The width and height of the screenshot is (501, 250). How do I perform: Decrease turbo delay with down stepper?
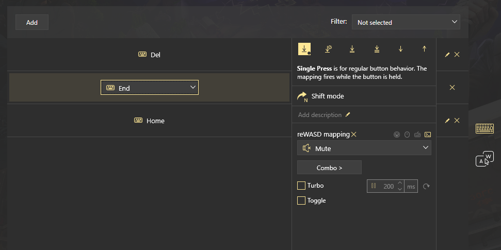(400, 189)
